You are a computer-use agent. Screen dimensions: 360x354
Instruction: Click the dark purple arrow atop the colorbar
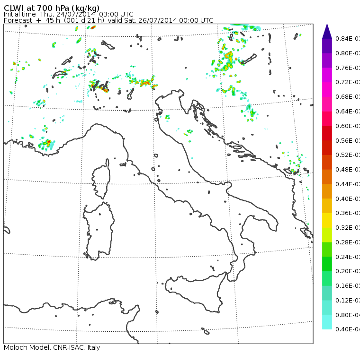tap(327, 32)
